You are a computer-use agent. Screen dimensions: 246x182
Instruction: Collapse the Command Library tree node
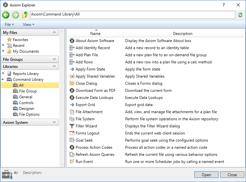[3, 80]
